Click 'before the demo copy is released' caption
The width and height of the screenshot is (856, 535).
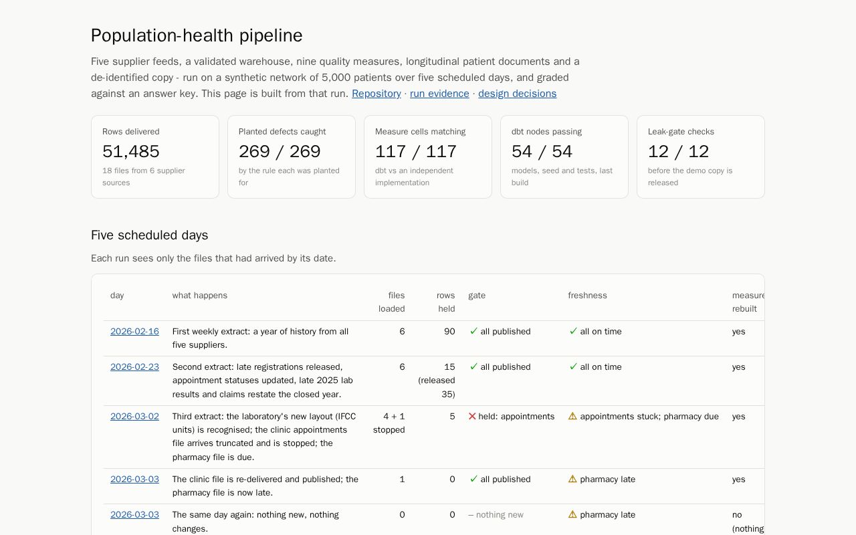point(690,177)
